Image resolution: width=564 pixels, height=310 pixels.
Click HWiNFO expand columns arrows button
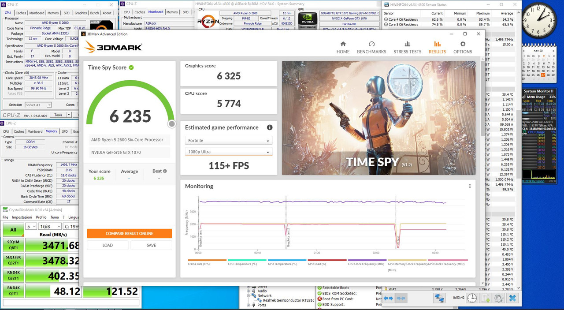coord(388,298)
